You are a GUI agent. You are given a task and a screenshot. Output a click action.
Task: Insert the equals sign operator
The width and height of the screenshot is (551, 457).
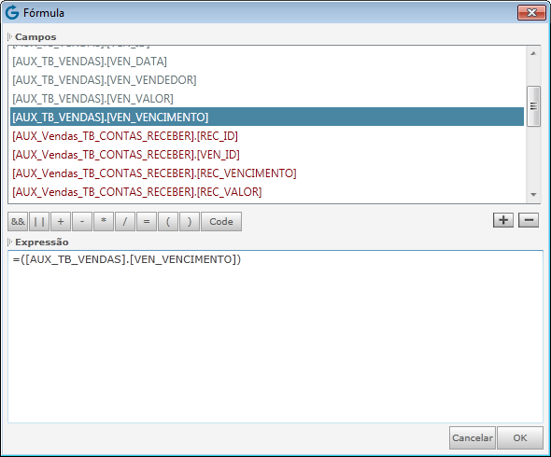pos(147,221)
